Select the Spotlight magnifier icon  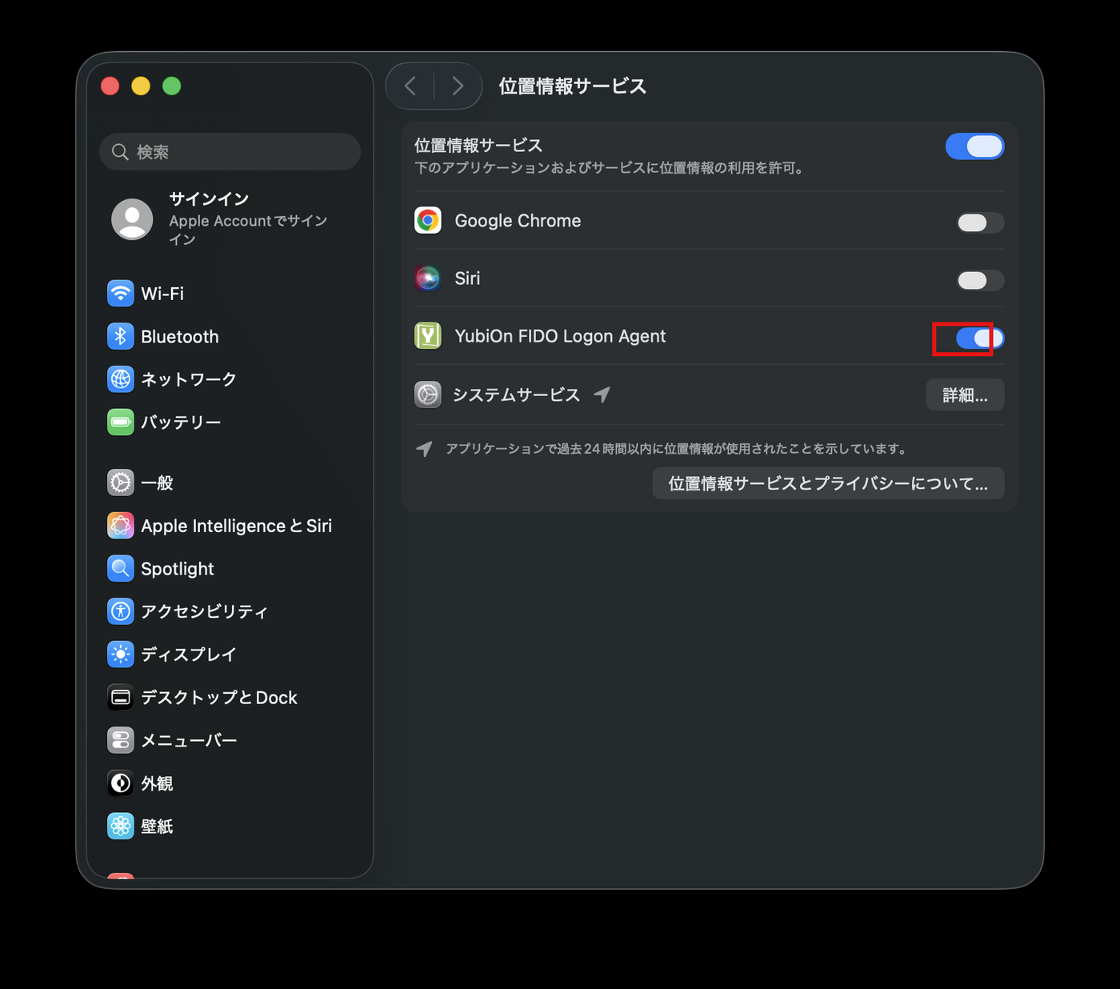click(121, 569)
